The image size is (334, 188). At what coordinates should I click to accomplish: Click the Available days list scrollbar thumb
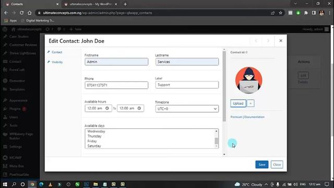click(216, 141)
